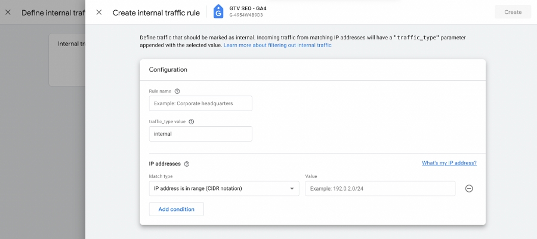This screenshot has height=239, width=537.
Task: Open the Rule name help tooltip icon
Action: [x=177, y=91]
